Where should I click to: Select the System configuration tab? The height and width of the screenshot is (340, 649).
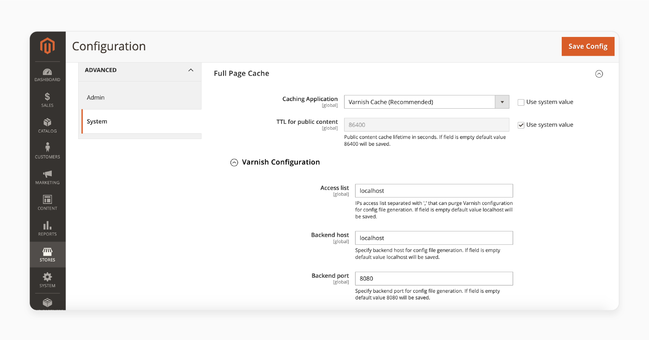[142, 121]
